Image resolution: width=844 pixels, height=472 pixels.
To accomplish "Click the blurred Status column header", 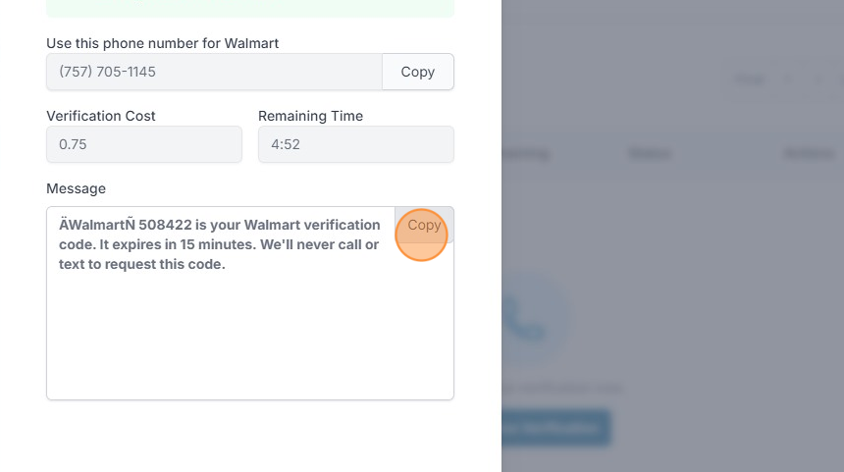I will click(x=650, y=153).
